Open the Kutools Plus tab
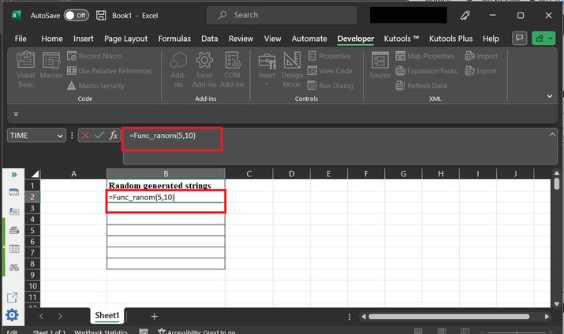 450,39
